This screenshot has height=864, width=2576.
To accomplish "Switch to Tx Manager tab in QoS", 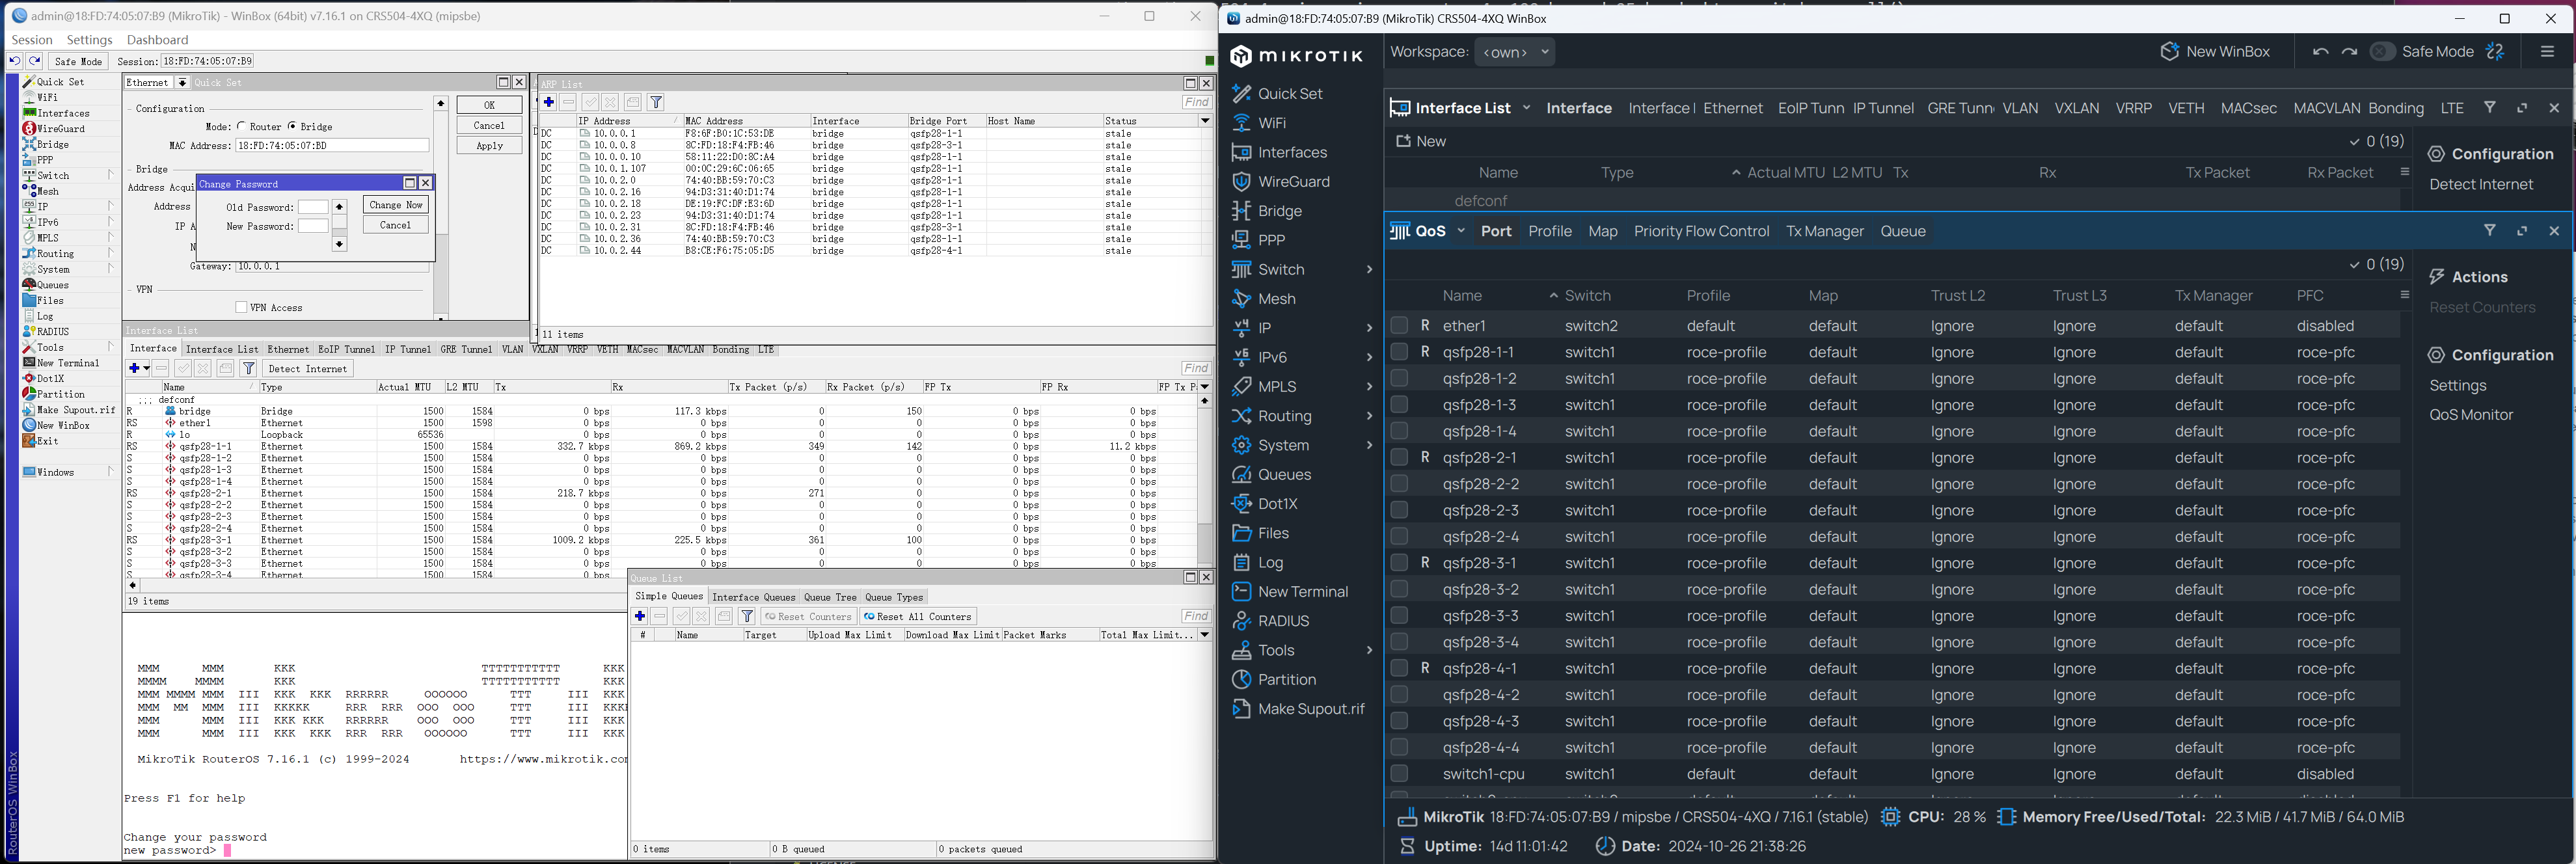I will (x=1825, y=231).
